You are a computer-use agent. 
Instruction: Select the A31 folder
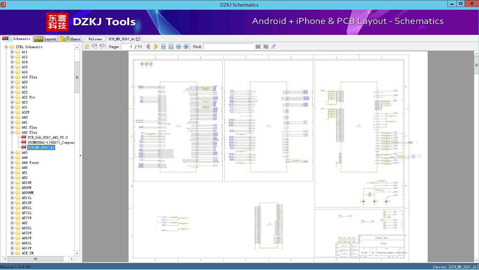[x=25, y=107]
